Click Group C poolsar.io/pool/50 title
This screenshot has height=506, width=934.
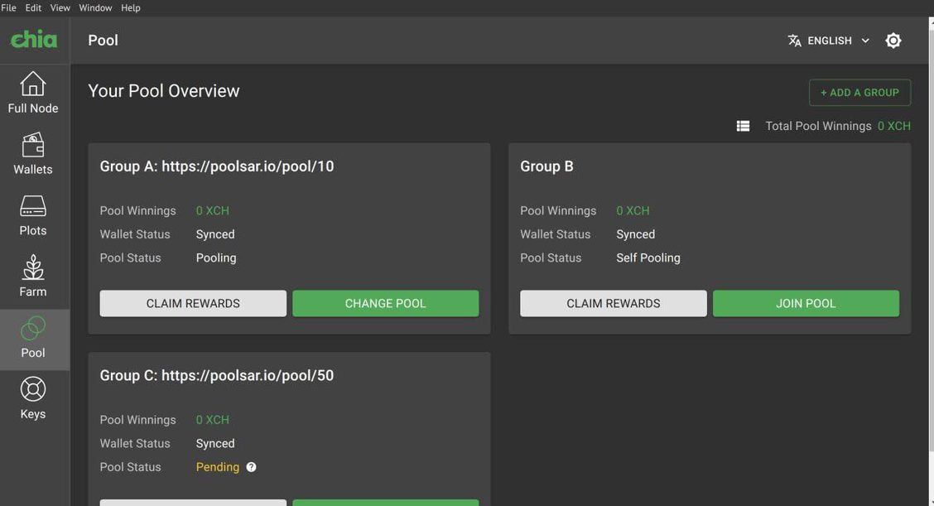click(217, 375)
